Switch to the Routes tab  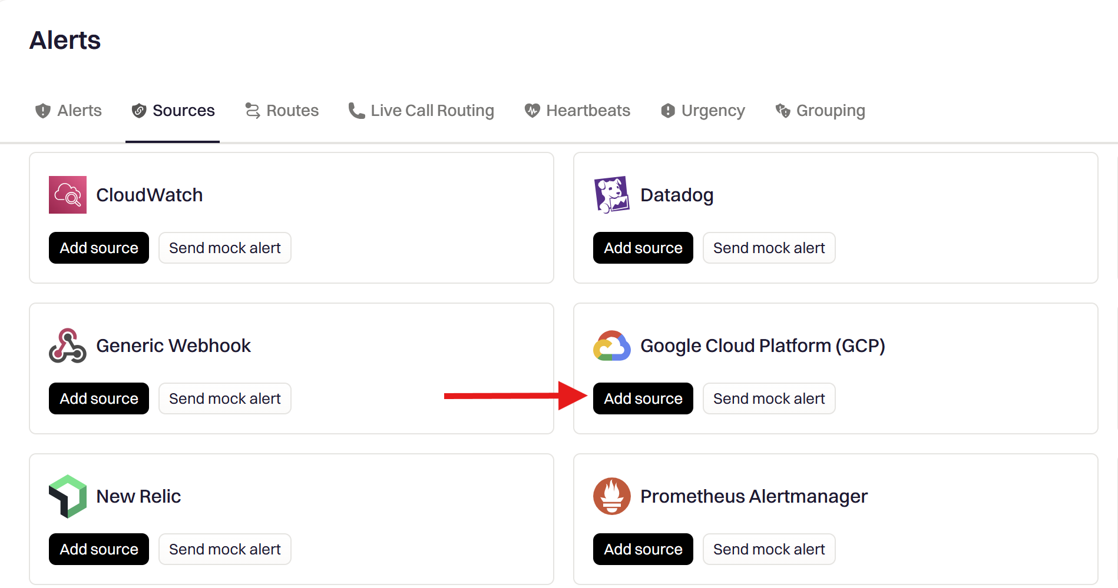(x=282, y=111)
